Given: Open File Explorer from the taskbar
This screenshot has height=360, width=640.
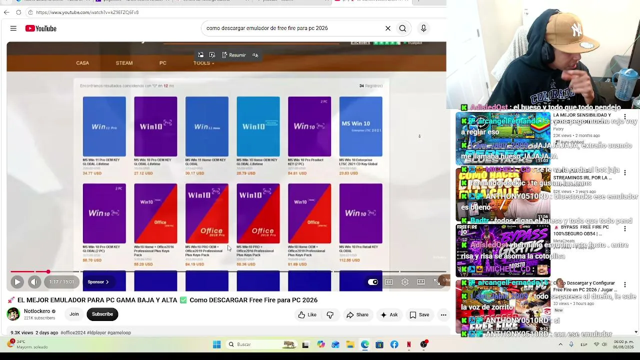Looking at the screenshot, I should tap(350, 344).
